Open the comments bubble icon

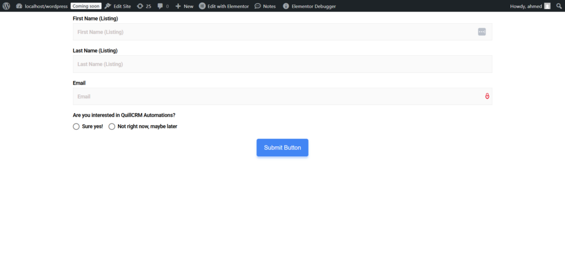(163, 6)
